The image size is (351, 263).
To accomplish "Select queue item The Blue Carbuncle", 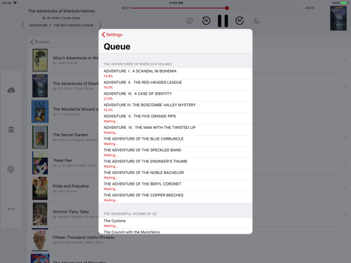I will coord(175,141).
